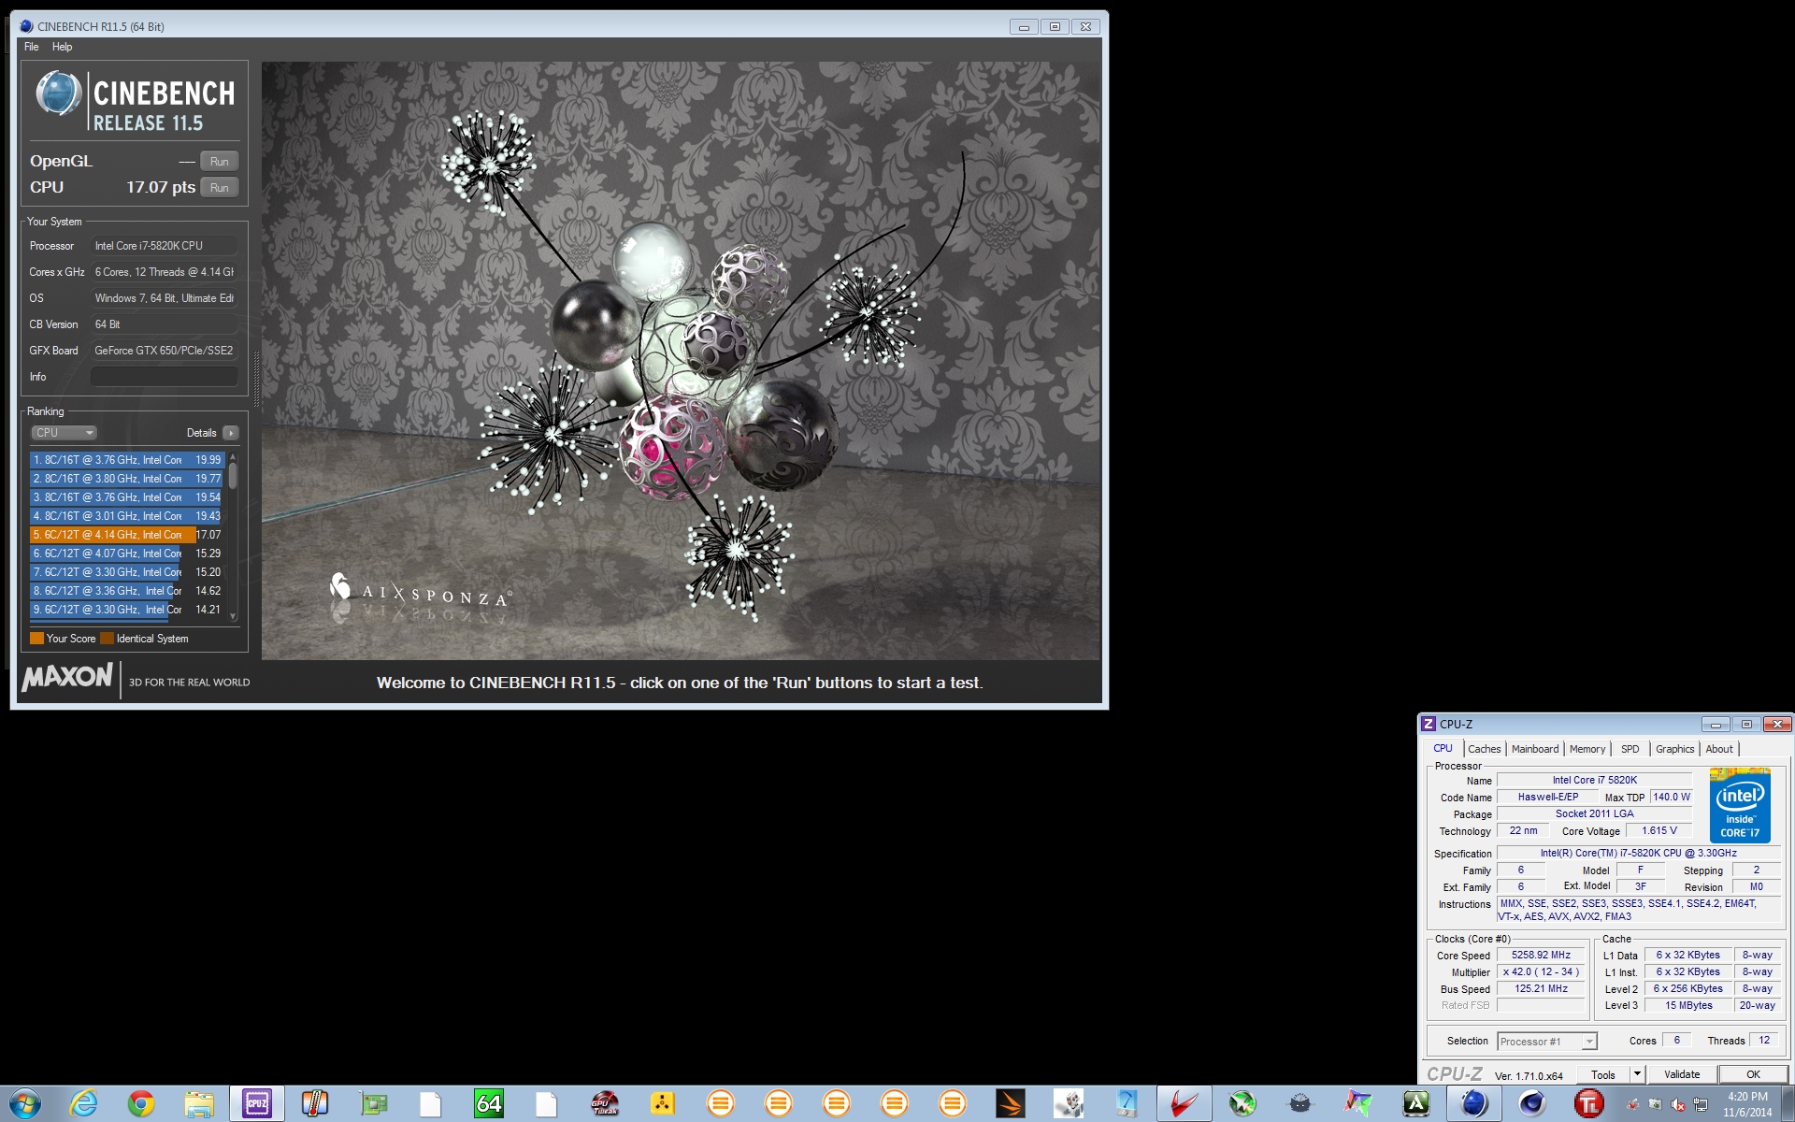Open the red wing taskbar icon

tap(1185, 1104)
